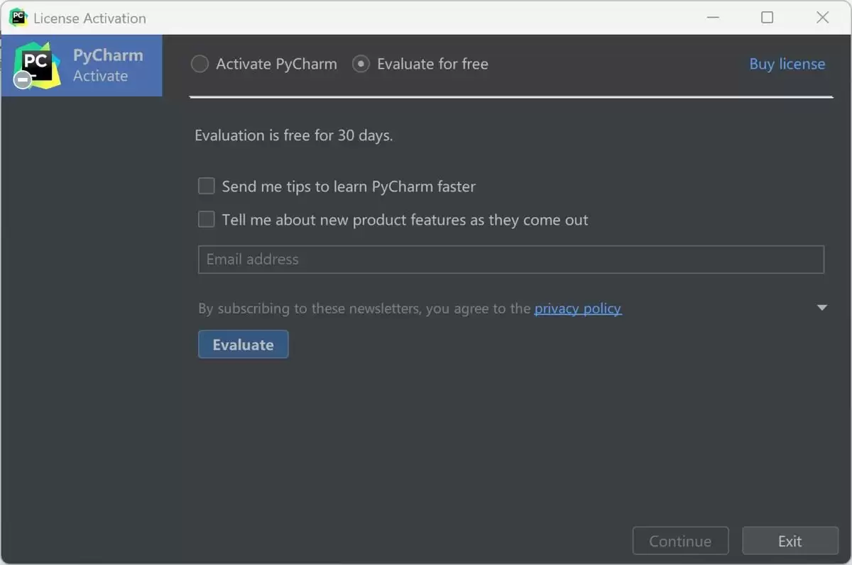The height and width of the screenshot is (565, 852).
Task: Click the Evaluate button
Action: 243,345
